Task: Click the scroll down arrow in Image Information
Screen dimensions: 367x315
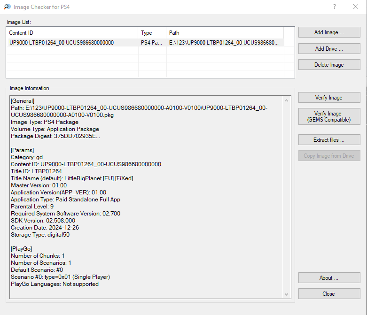Action: (286, 294)
